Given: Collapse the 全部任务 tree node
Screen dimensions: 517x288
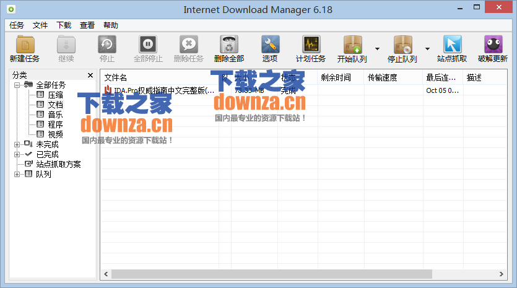Looking at the screenshot, I should (x=17, y=85).
